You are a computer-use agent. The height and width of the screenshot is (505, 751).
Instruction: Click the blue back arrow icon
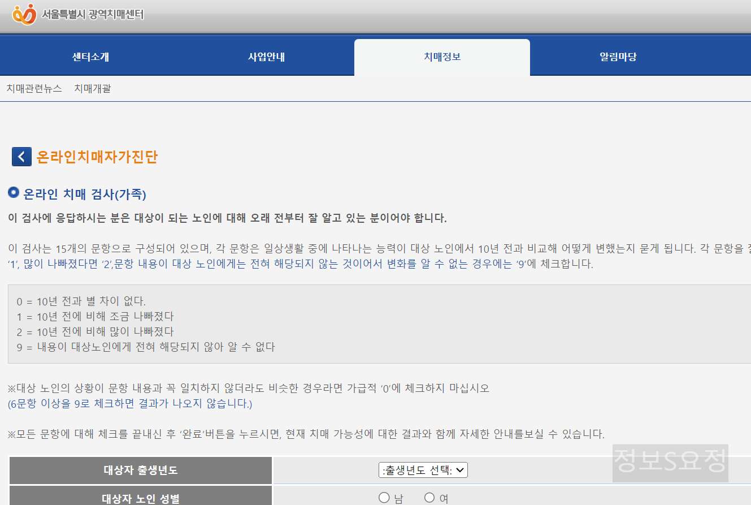[x=21, y=157]
